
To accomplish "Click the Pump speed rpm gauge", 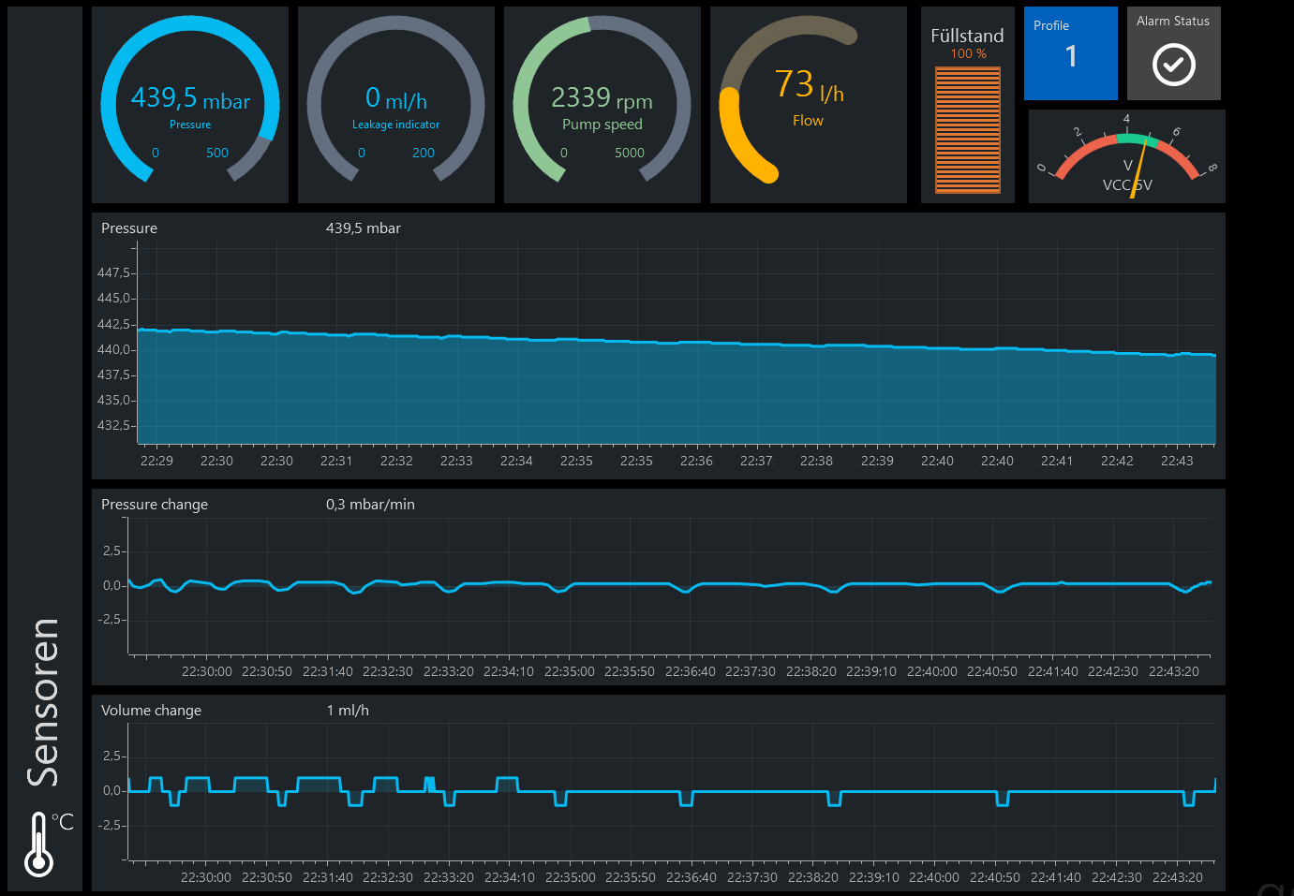I will click(602, 105).
